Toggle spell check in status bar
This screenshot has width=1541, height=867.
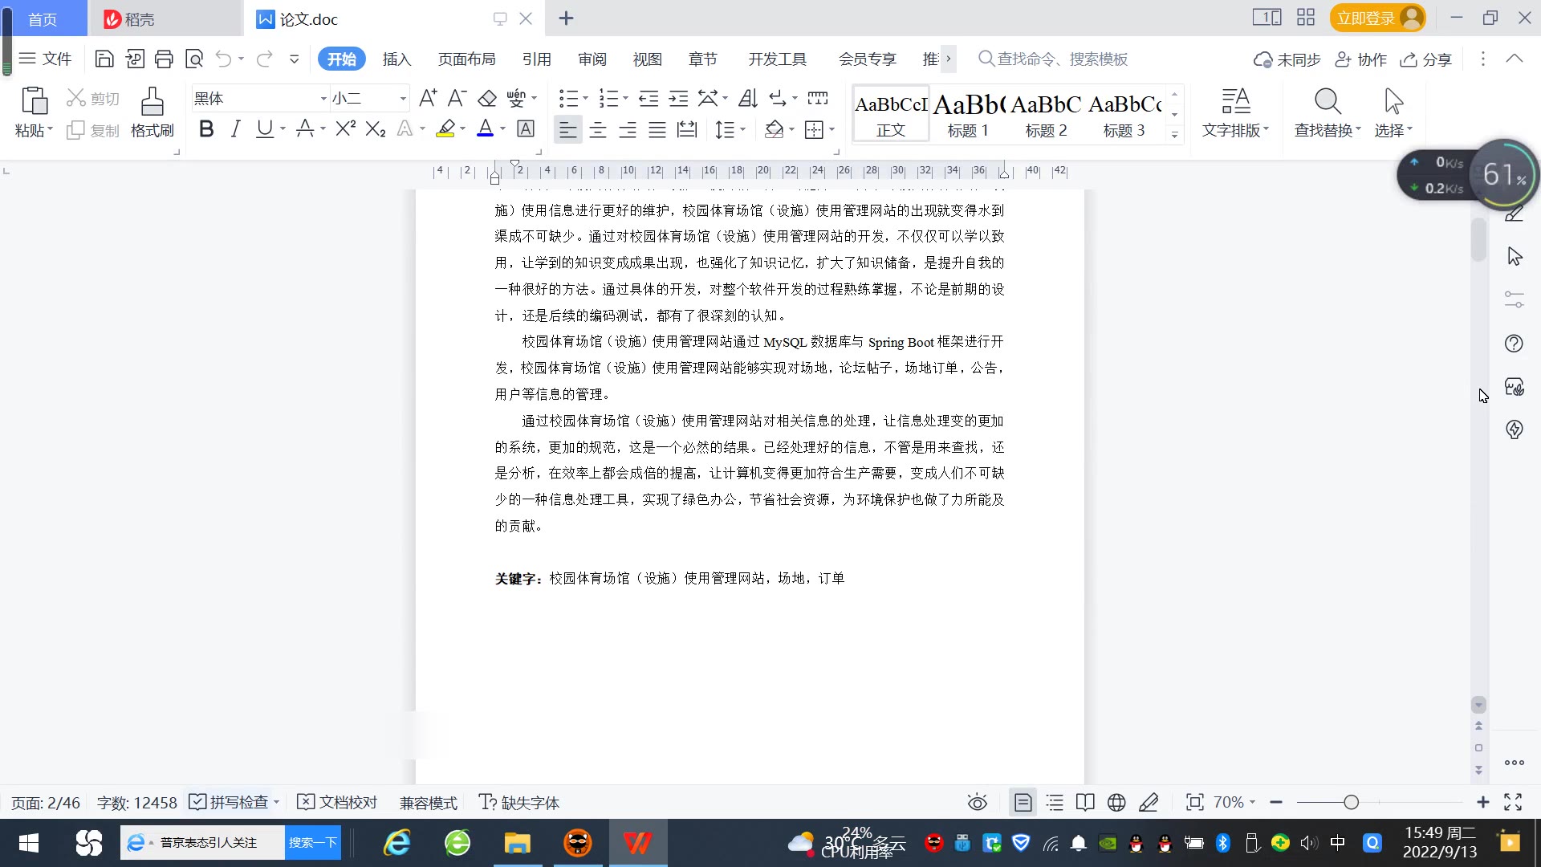pos(229,802)
